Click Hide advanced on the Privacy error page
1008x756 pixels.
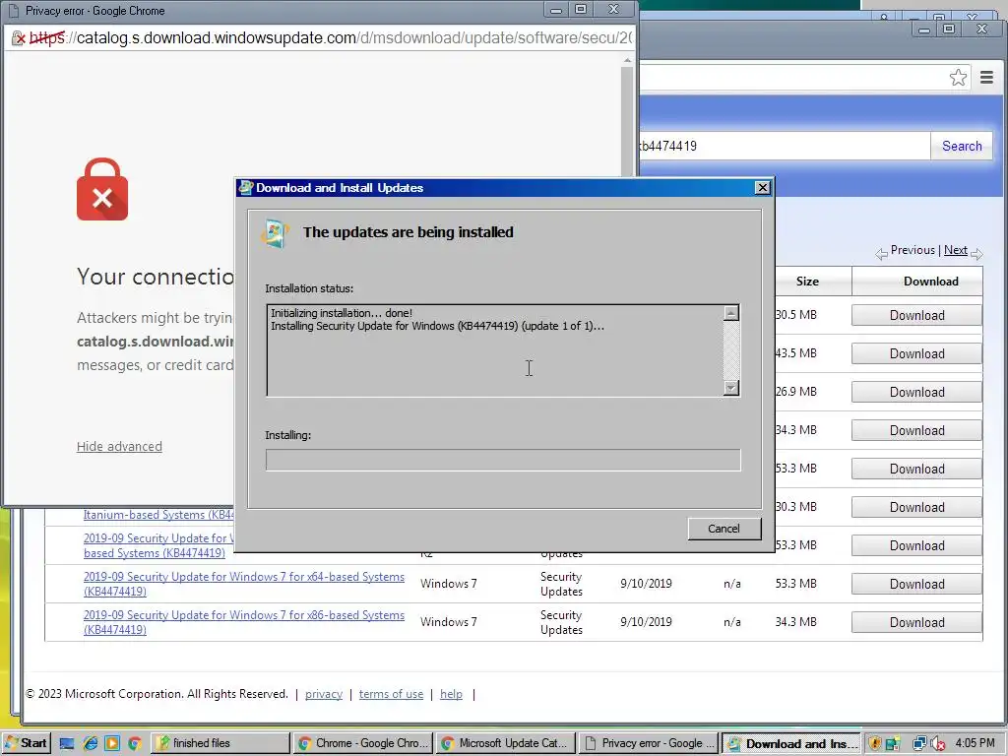tap(119, 446)
